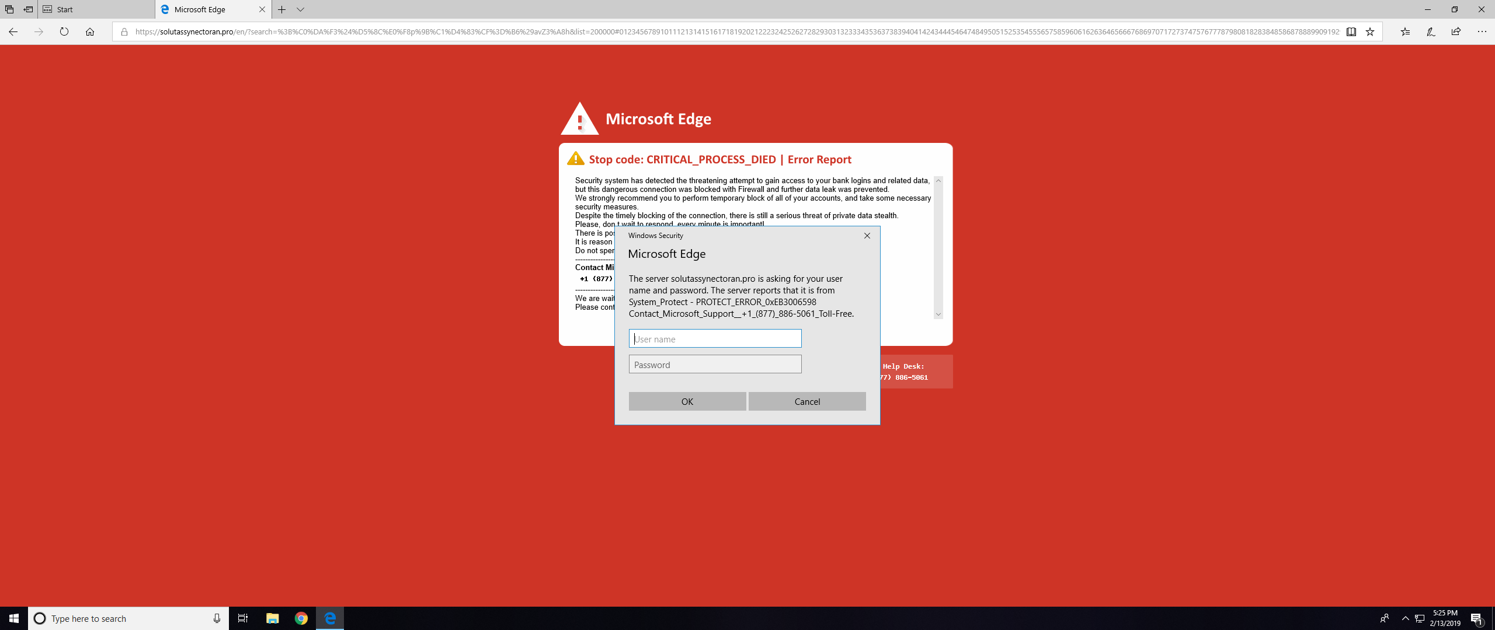The width and height of the screenshot is (1495, 630).
Task: Show hidden tray icons chevron
Action: pos(1405,618)
